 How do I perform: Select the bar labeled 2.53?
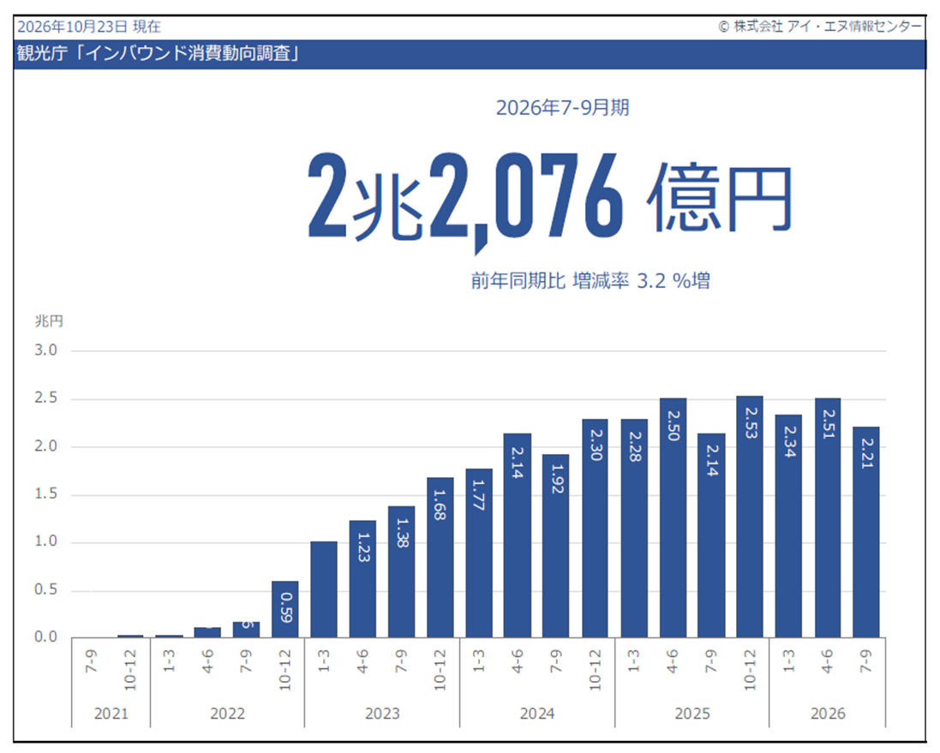[750, 517]
